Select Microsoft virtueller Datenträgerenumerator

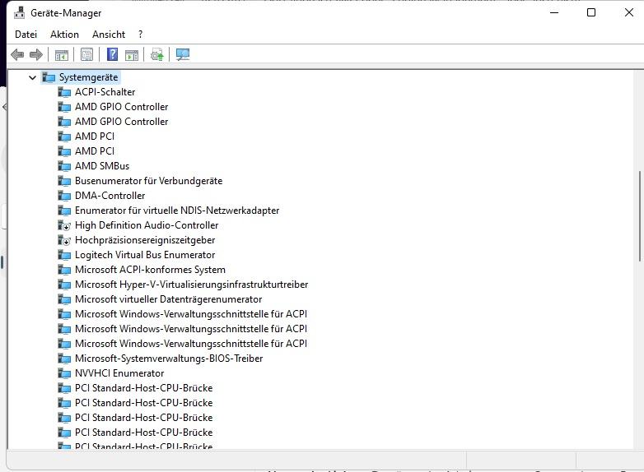[x=168, y=299]
